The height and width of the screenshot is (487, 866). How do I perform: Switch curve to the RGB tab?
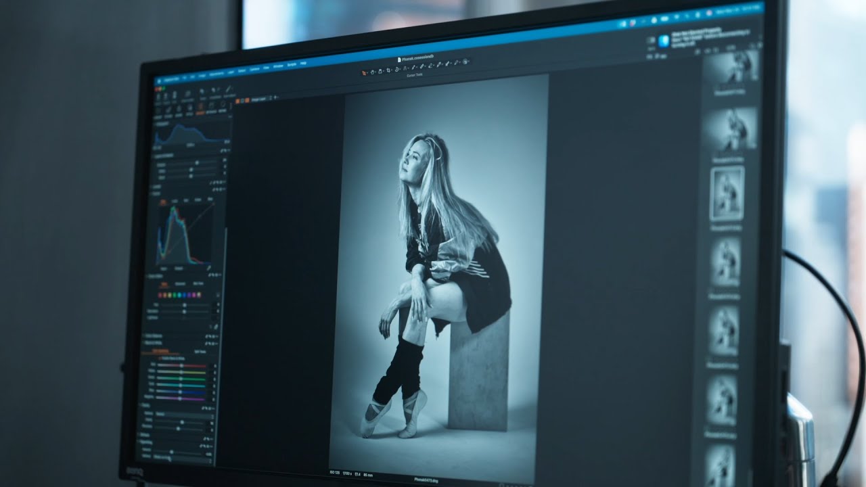pyautogui.click(x=164, y=202)
